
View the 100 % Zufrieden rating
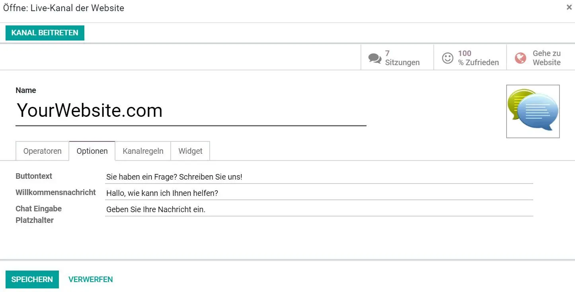click(478, 58)
